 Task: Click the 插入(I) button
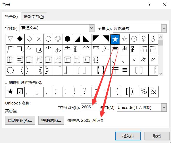pos(128,136)
